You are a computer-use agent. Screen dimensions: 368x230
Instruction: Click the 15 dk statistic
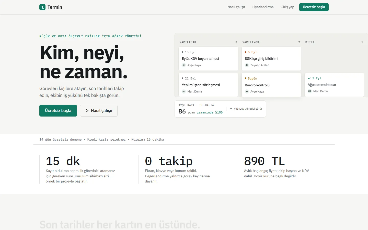(63, 161)
